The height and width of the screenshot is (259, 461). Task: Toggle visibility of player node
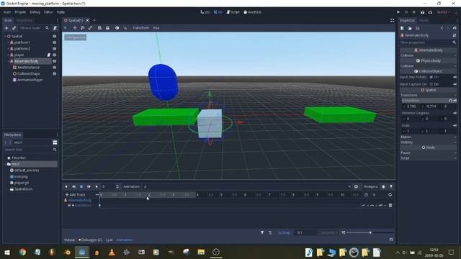click(55, 55)
